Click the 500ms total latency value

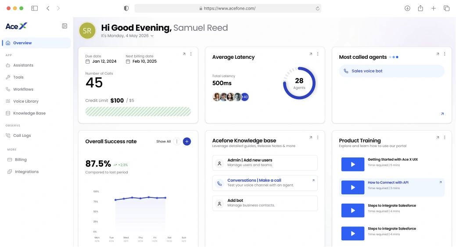(x=222, y=83)
